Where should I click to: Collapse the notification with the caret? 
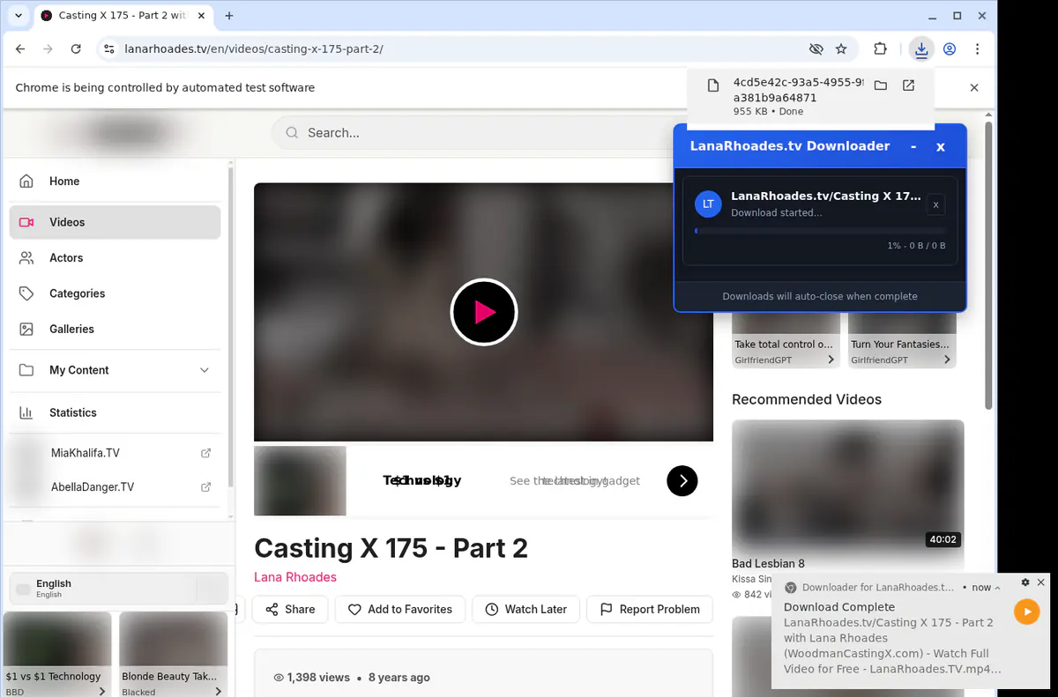click(x=999, y=587)
